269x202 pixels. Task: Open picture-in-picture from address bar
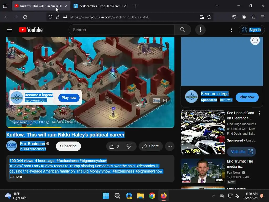(x=202, y=17)
